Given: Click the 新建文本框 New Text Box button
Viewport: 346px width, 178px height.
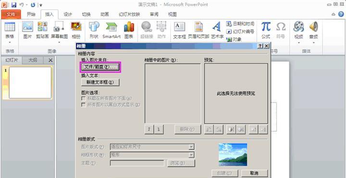Looking at the screenshot, I should pyautogui.click(x=100, y=82).
